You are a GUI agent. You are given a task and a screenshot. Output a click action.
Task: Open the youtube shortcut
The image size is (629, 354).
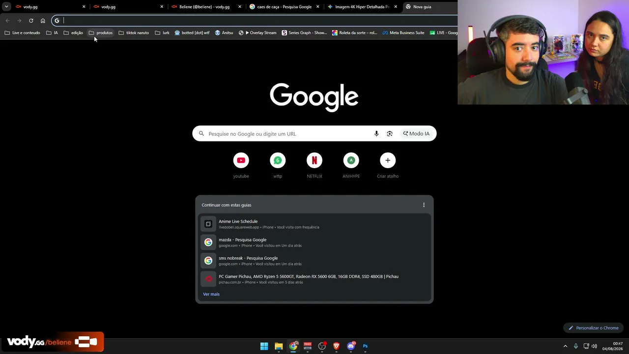click(241, 165)
